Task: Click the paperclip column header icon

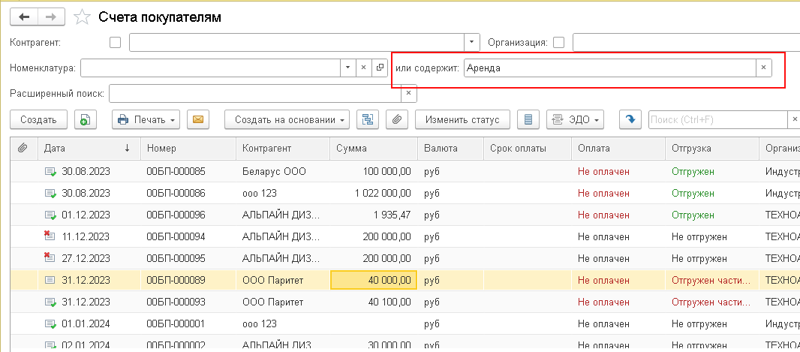Action: tap(23, 149)
